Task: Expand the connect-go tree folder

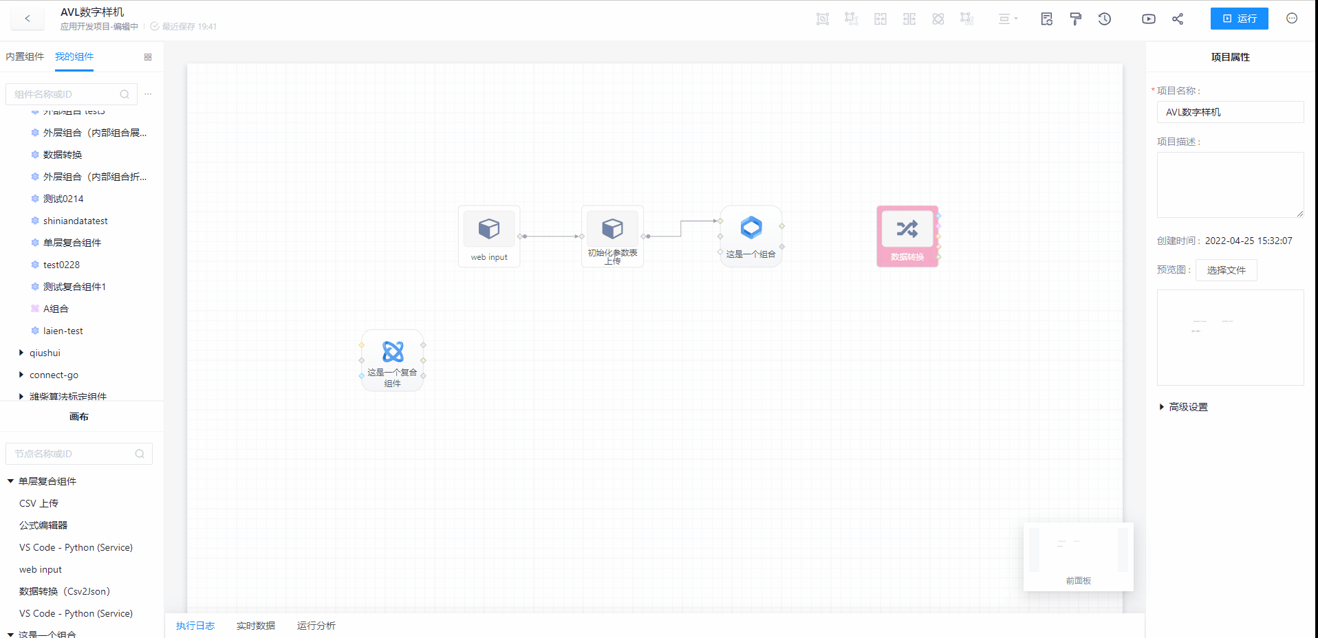Action: [x=21, y=375]
